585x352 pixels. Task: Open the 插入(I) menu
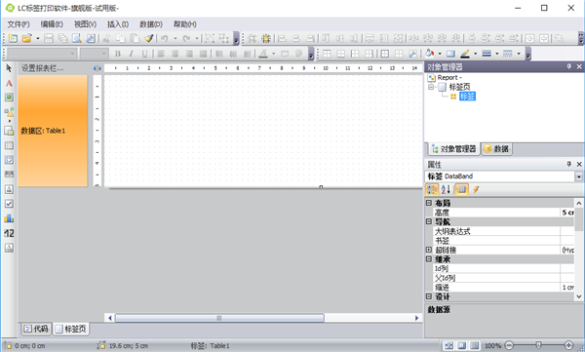[x=118, y=24]
